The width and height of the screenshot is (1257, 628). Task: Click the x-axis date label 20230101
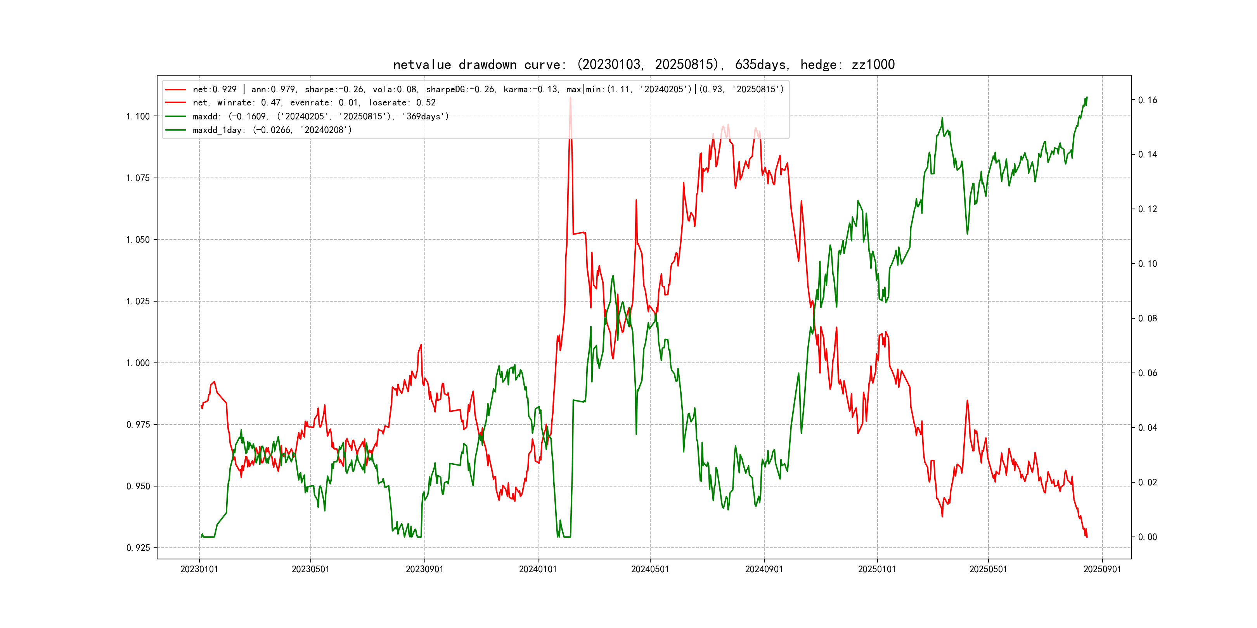point(199,569)
